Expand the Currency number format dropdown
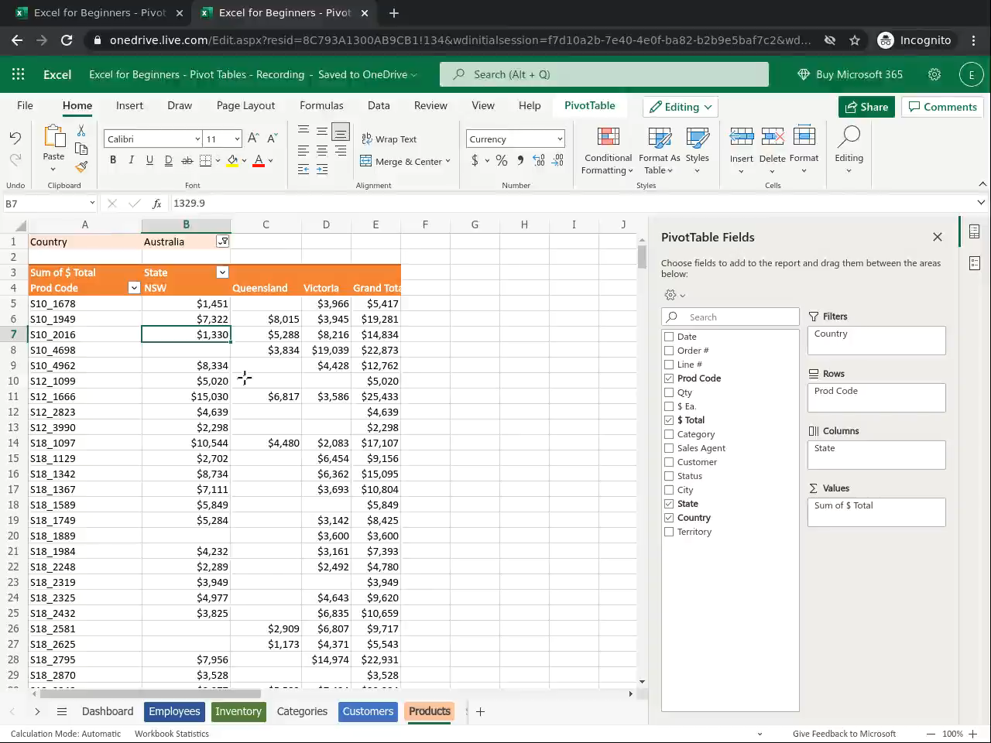Viewport: 991px width, 743px height. [x=559, y=139]
